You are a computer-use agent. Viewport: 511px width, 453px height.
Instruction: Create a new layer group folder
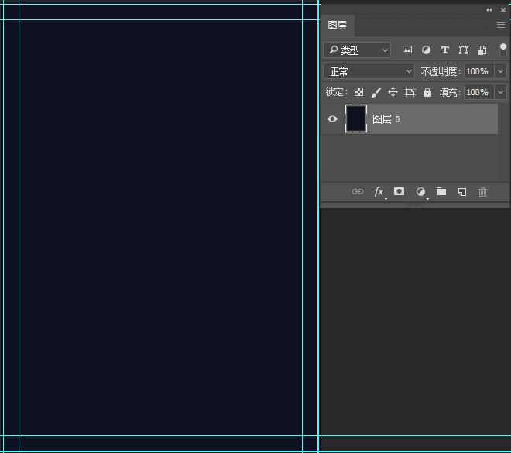[x=441, y=192]
